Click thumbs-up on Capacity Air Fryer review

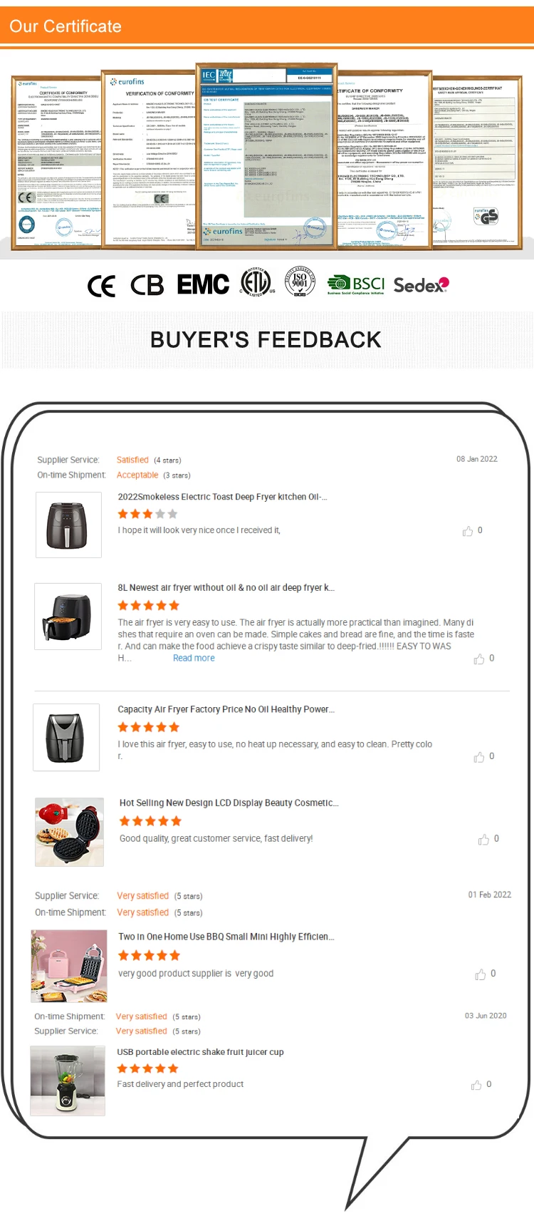coord(479,757)
